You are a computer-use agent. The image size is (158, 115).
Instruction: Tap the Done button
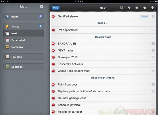[x=56, y=8]
